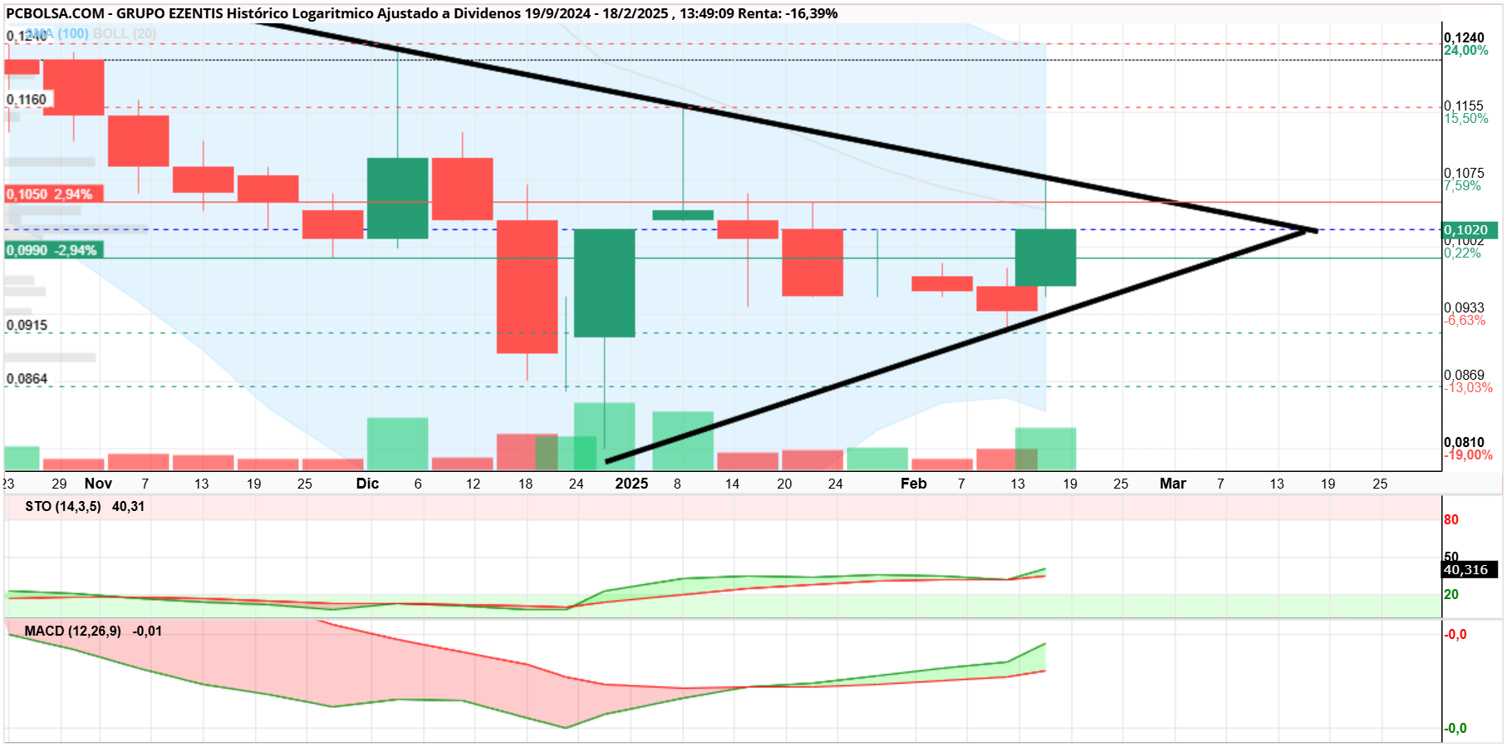
Task: Click the red 80 overbought level label
Action: (x=1451, y=520)
